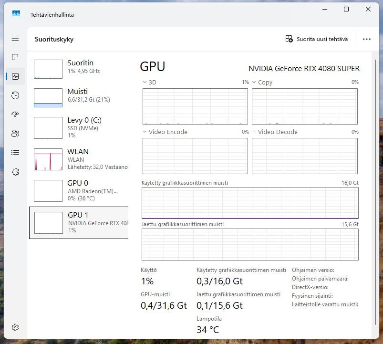The height and width of the screenshot is (344, 383).
Task: Expand the 3D graph dropdown
Action: [145, 83]
